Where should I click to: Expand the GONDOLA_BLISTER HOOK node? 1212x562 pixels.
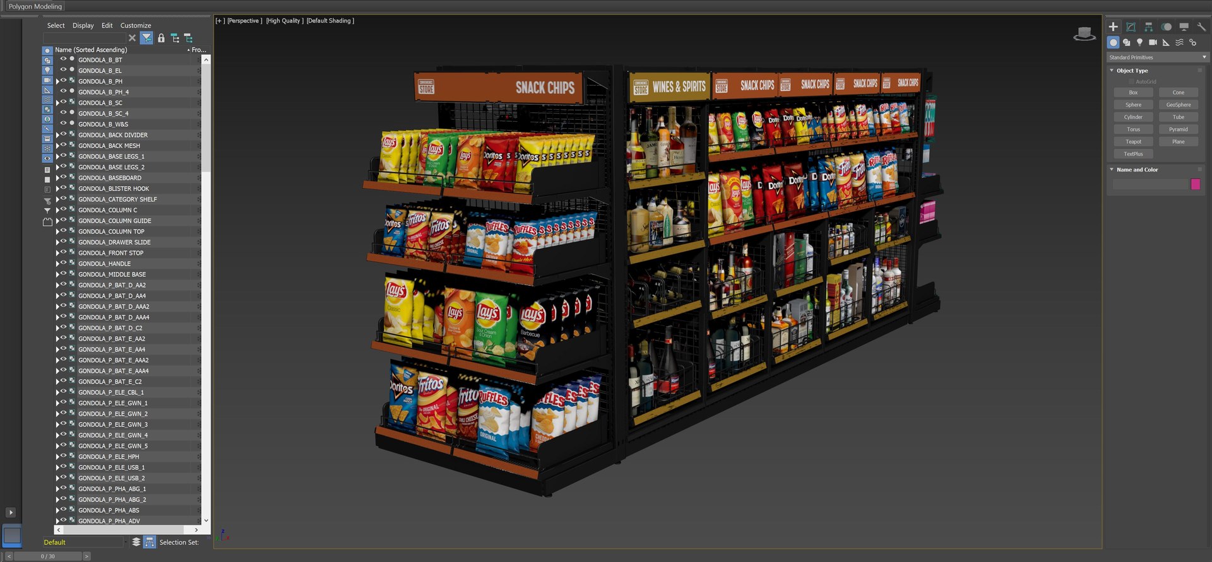[x=57, y=189]
